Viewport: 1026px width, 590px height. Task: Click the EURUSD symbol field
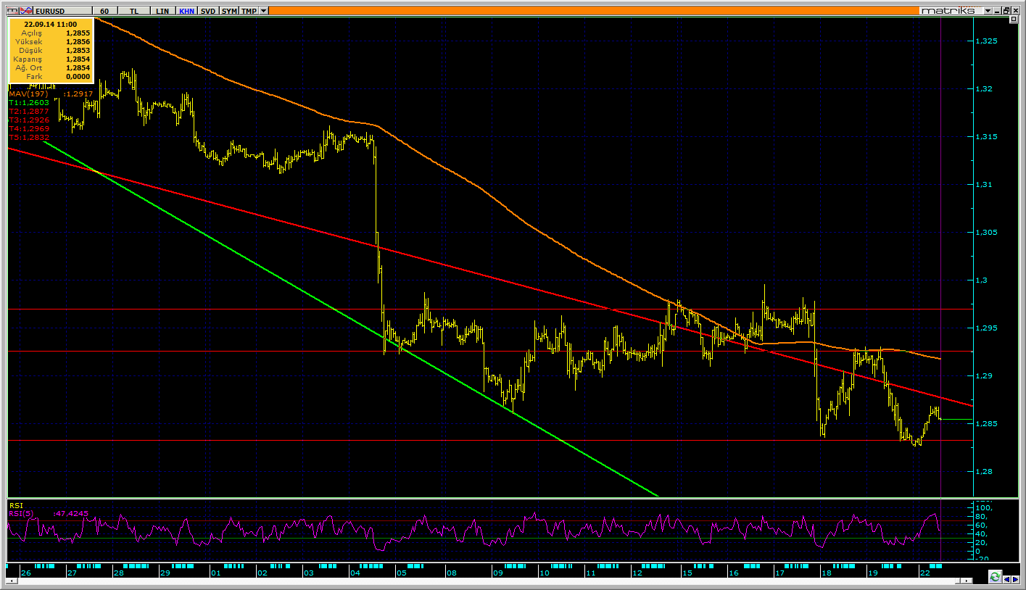click(62, 11)
